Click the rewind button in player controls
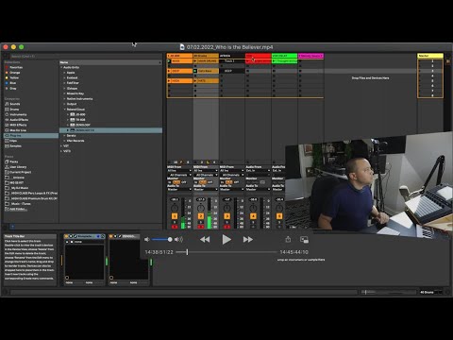This screenshot has width=453, height=340. tap(205, 240)
